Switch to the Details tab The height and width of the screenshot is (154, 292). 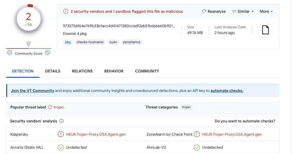[x=53, y=71]
